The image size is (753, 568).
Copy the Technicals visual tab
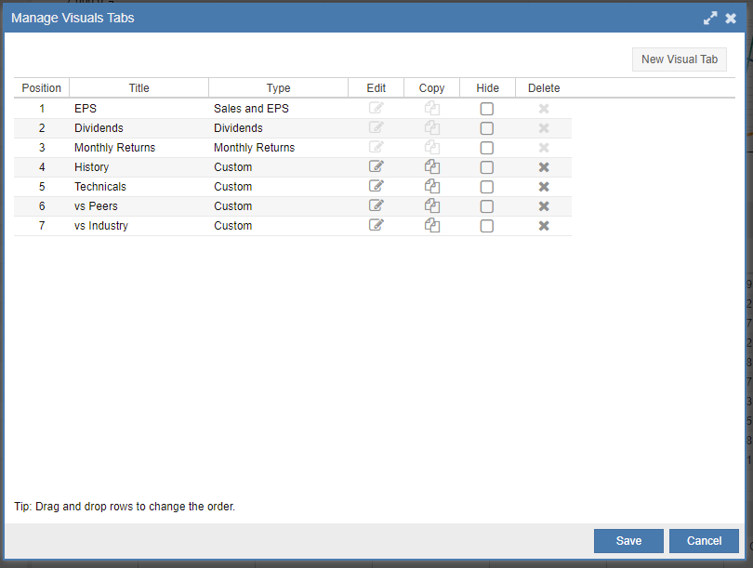(x=432, y=186)
